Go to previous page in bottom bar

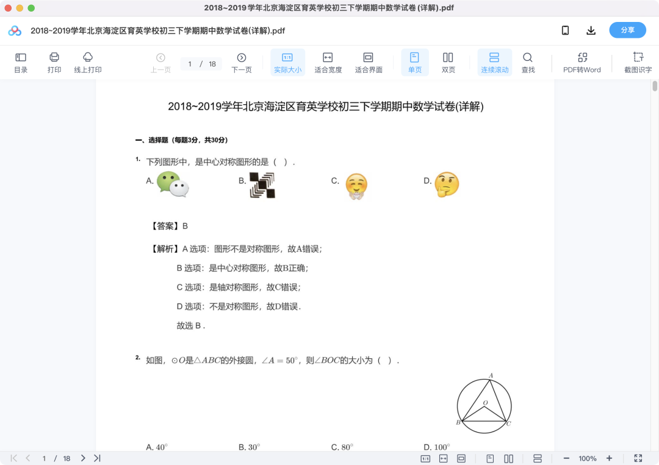pos(28,458)
